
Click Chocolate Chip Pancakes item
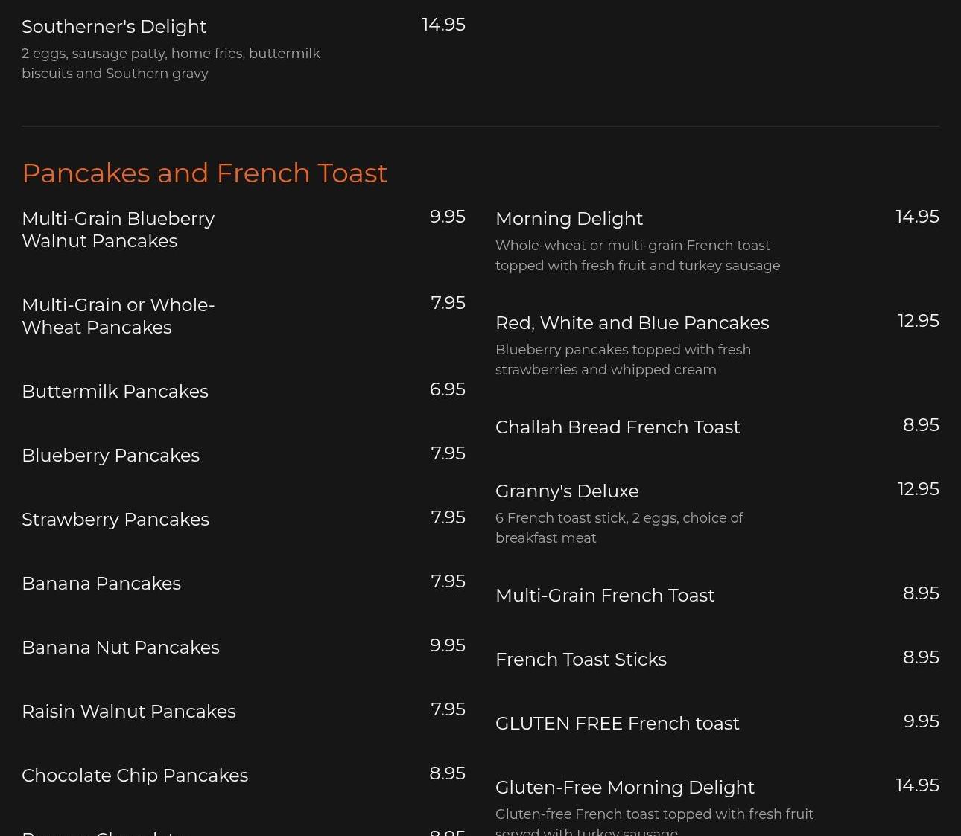[135, 775]
